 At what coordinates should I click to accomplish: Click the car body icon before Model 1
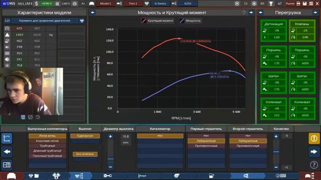tap(92, 3)
